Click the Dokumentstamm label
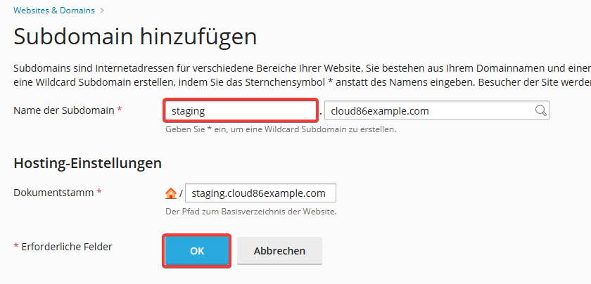This screenshot has height=284, width=591. click(53, 193)
